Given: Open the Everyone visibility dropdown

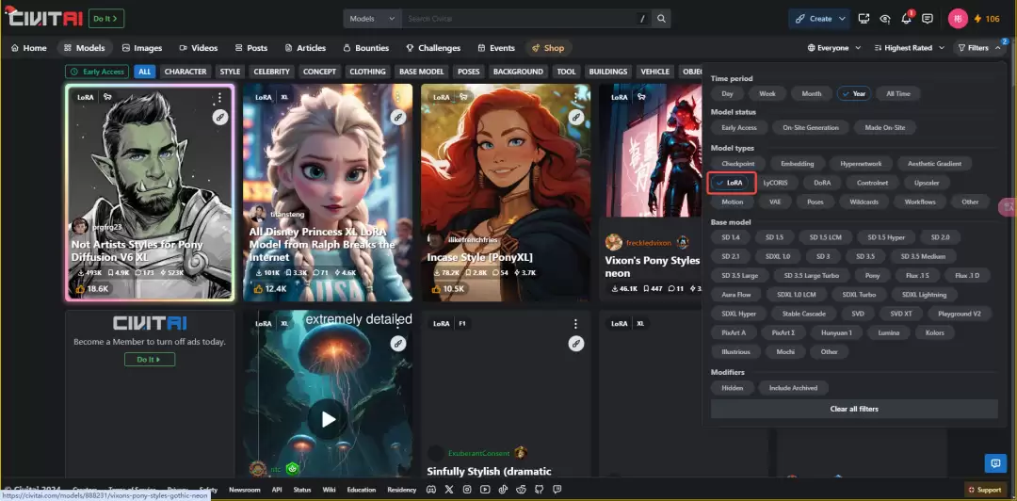Looking at the screenshot, I should tap(834, 48).
